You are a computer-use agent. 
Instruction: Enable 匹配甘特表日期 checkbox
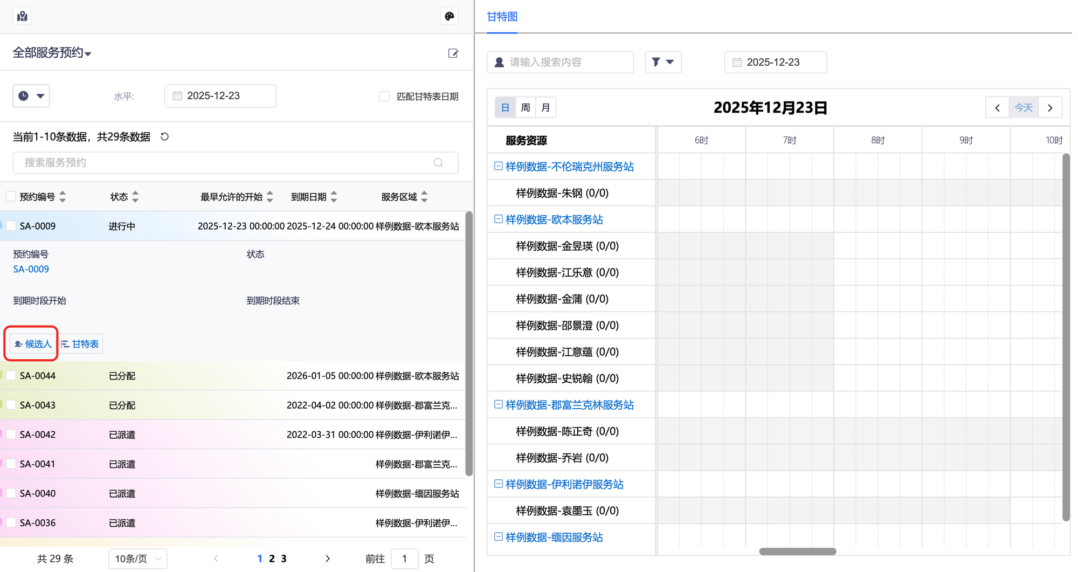tap(384, 97)
